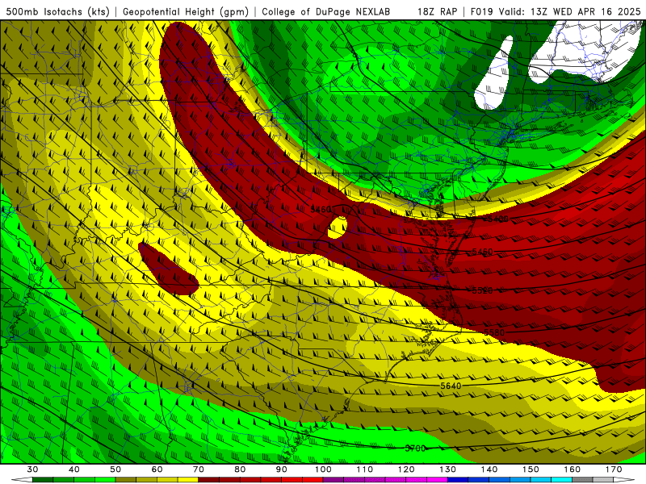Click the 5640 height contour label
646x484 pixels.
[x=451, y=386]
